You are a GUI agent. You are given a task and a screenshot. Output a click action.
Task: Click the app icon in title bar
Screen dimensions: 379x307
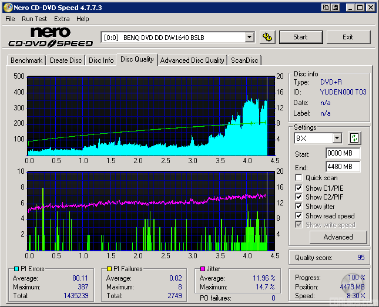pos(6,7)
